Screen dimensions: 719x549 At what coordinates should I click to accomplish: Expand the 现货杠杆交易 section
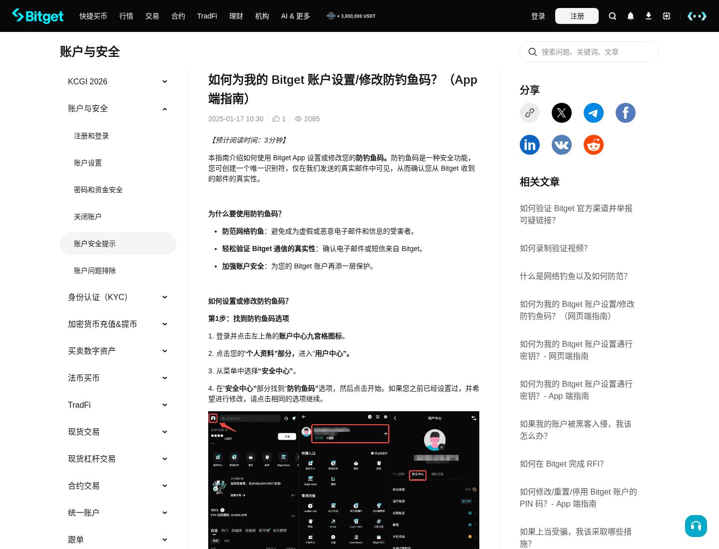point(118,459)
